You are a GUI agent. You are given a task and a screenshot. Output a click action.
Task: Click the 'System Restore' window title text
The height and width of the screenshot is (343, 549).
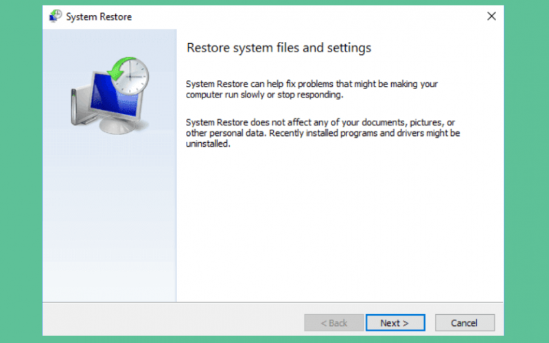[x=99, y=16]
